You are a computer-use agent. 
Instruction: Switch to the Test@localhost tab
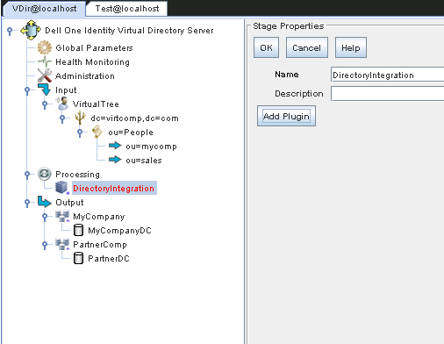tap(127, 9)
